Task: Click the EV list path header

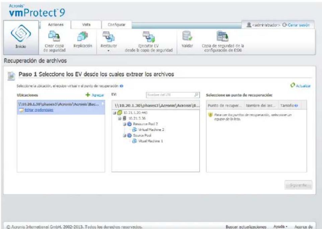Action: tap(156, 105)
